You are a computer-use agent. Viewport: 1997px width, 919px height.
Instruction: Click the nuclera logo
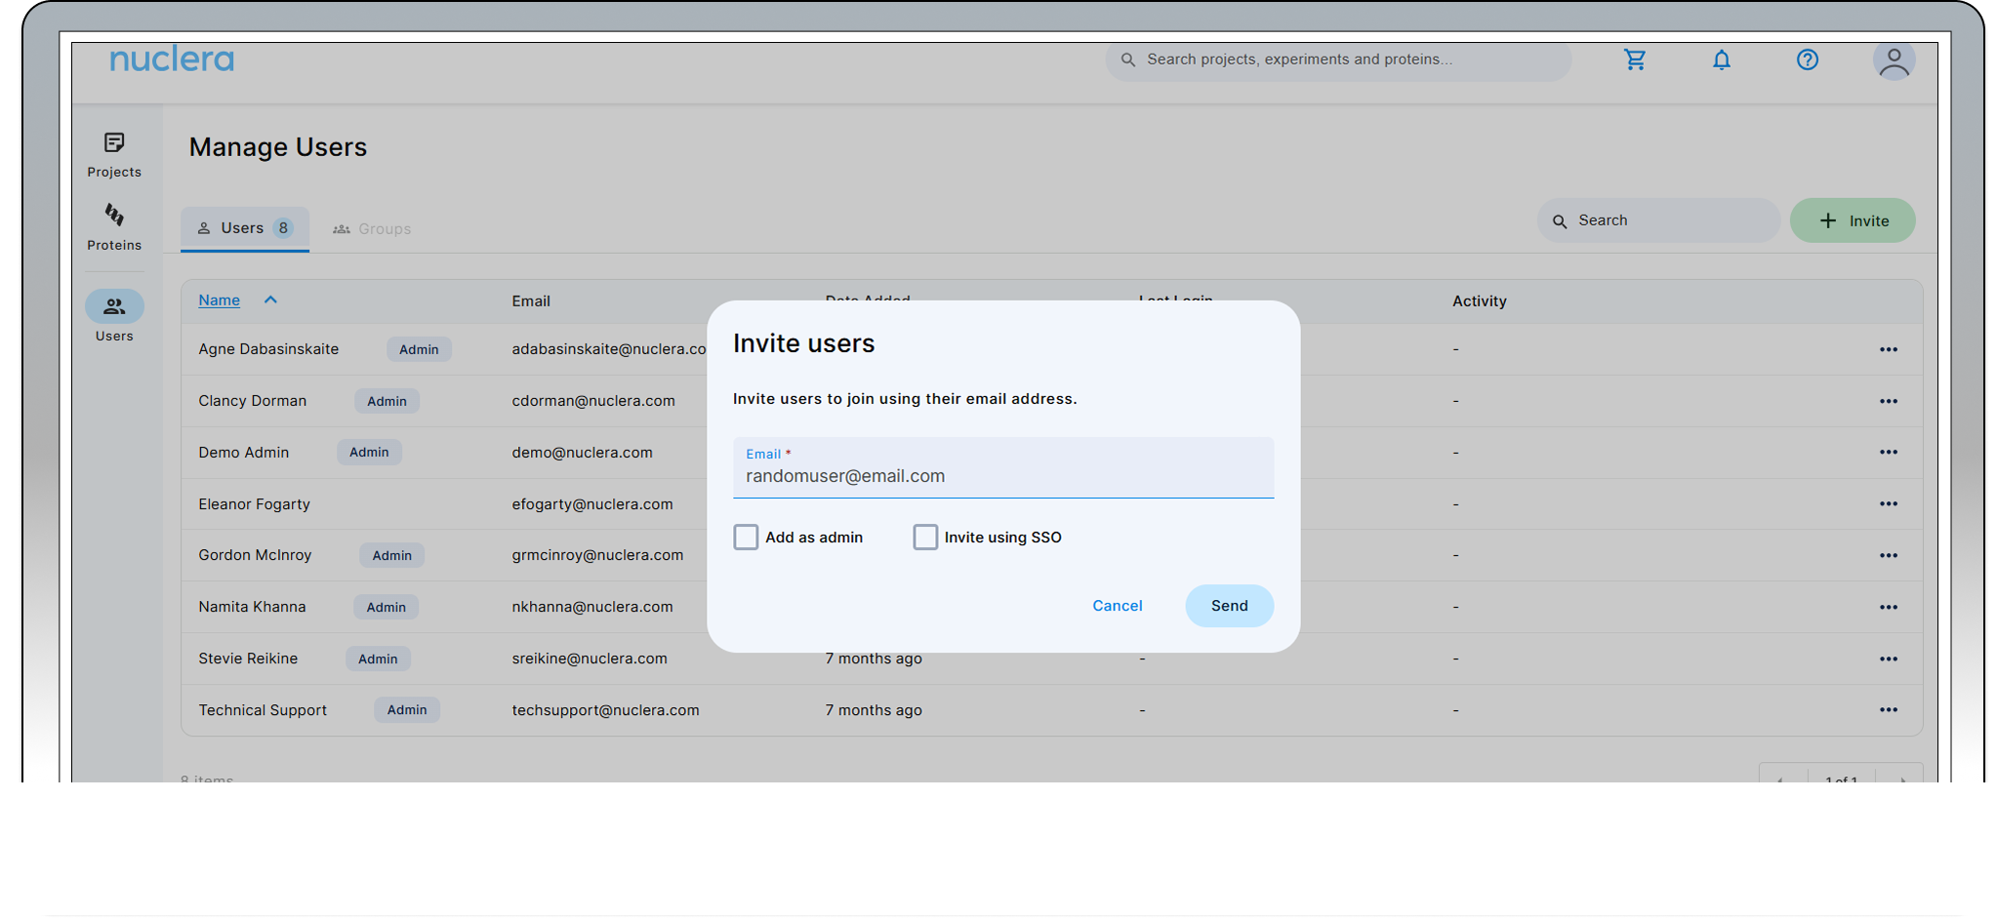click(172, 60)
